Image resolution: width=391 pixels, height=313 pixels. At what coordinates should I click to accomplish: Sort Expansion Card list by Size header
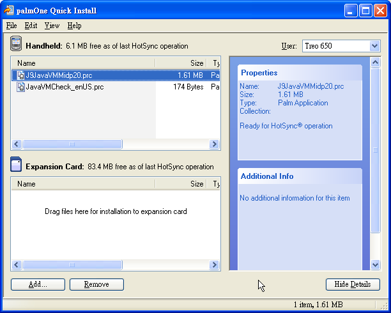(181, 184)
